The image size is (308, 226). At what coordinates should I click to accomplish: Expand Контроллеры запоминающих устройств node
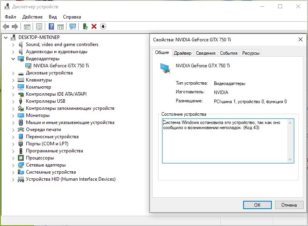(x=13, y=109)
